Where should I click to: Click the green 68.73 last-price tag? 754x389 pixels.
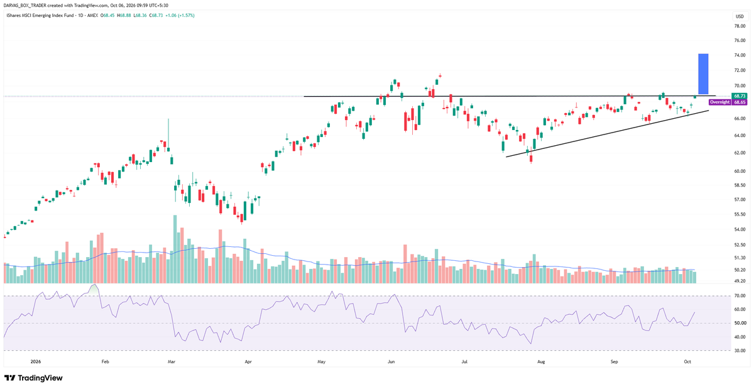(x=739, y=96)
